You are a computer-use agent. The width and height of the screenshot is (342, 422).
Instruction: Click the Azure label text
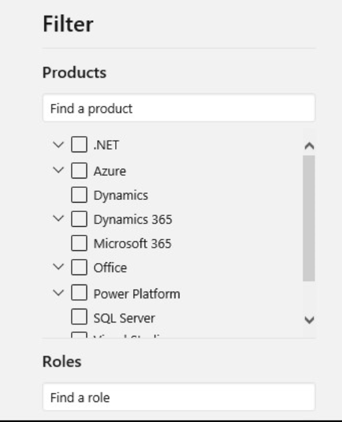(x=110, y=171)
